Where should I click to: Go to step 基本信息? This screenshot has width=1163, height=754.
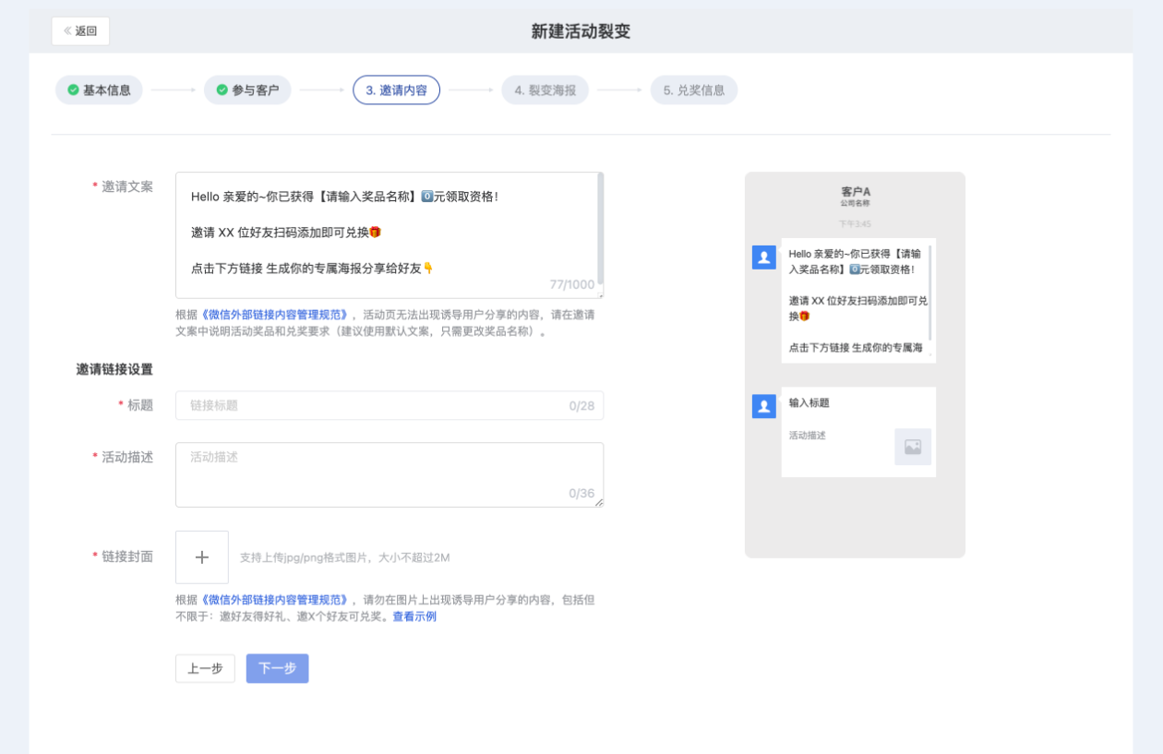(99, 90)
